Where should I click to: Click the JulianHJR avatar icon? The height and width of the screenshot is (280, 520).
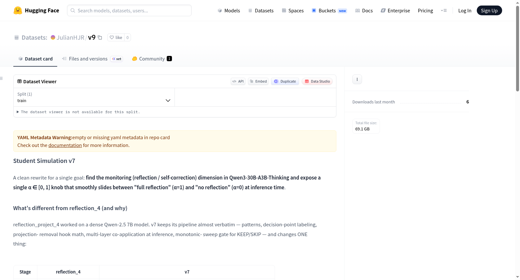(x=53, y=37)
